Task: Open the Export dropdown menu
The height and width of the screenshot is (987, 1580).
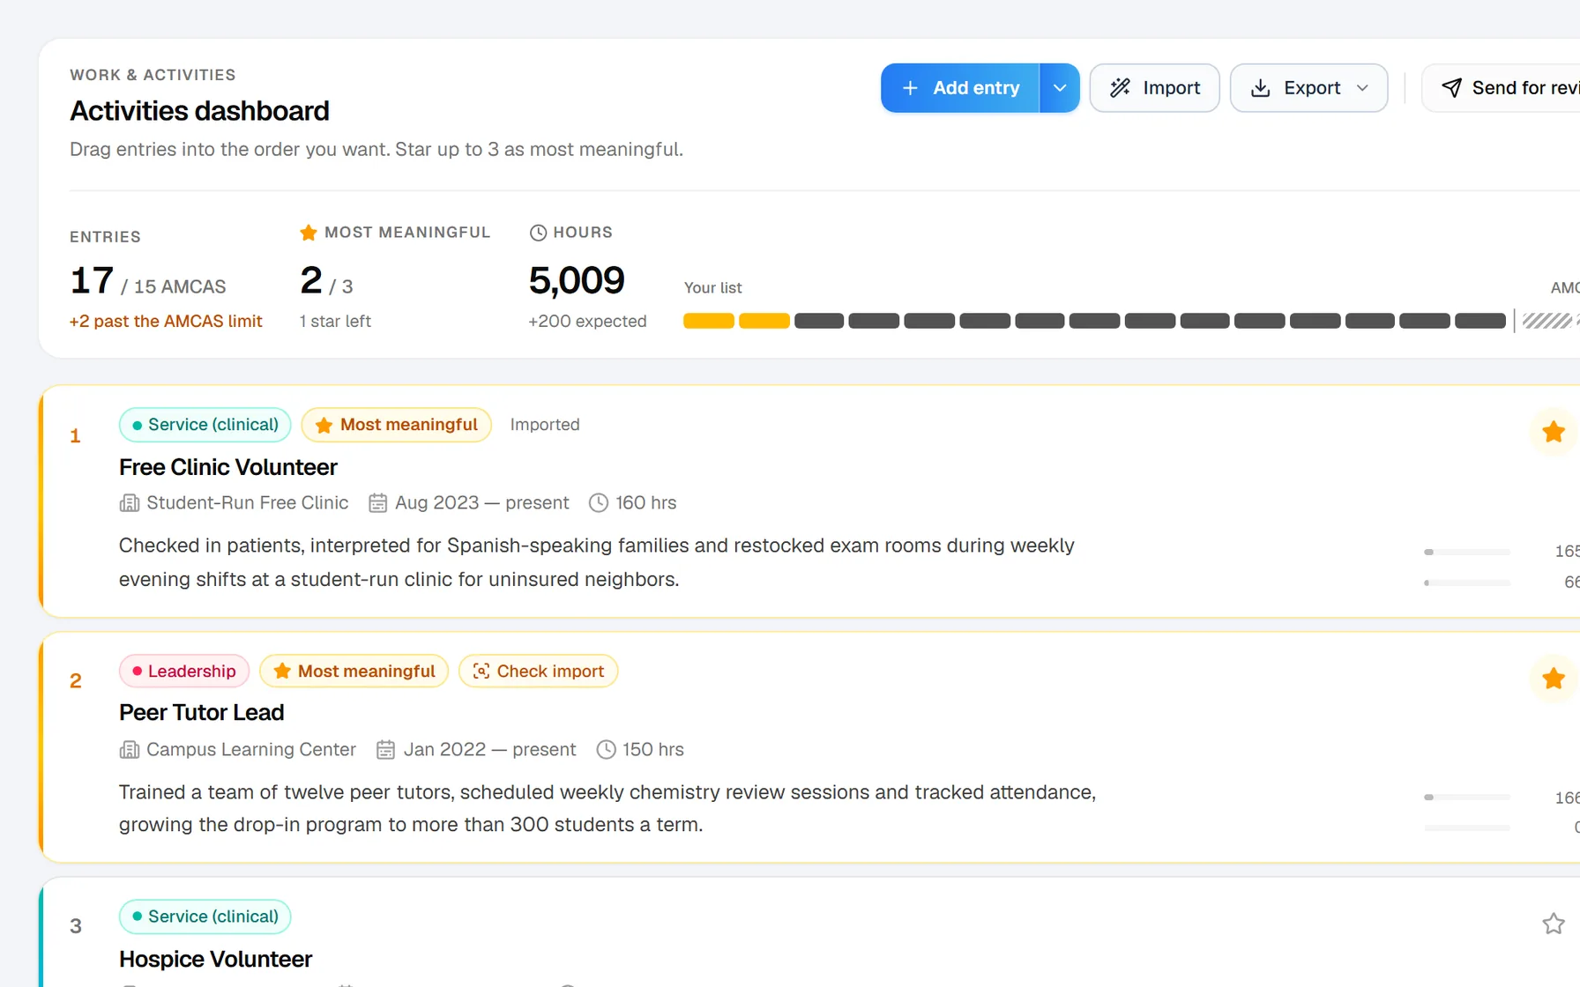Action: (x=1308, y=88)
